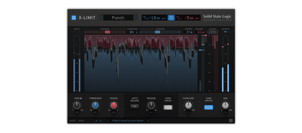This screenshot has height=133, width=302.
Task: Switch to preset slot B
Action: (x=101, y=121)
